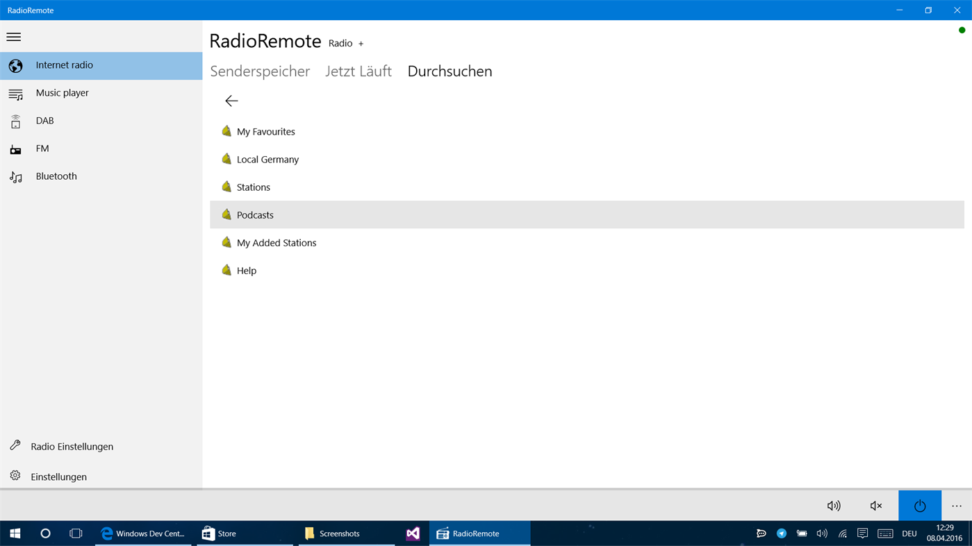
Task: Switch to the Senderspeicher tab
Action: pos(260,70)
